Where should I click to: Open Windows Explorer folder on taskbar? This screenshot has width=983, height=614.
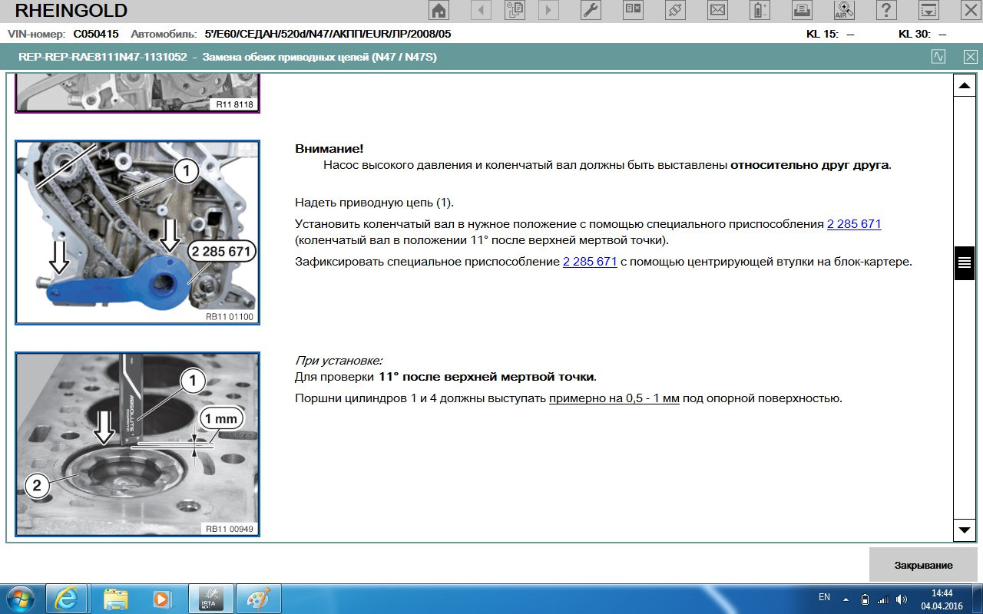(115, 599)
